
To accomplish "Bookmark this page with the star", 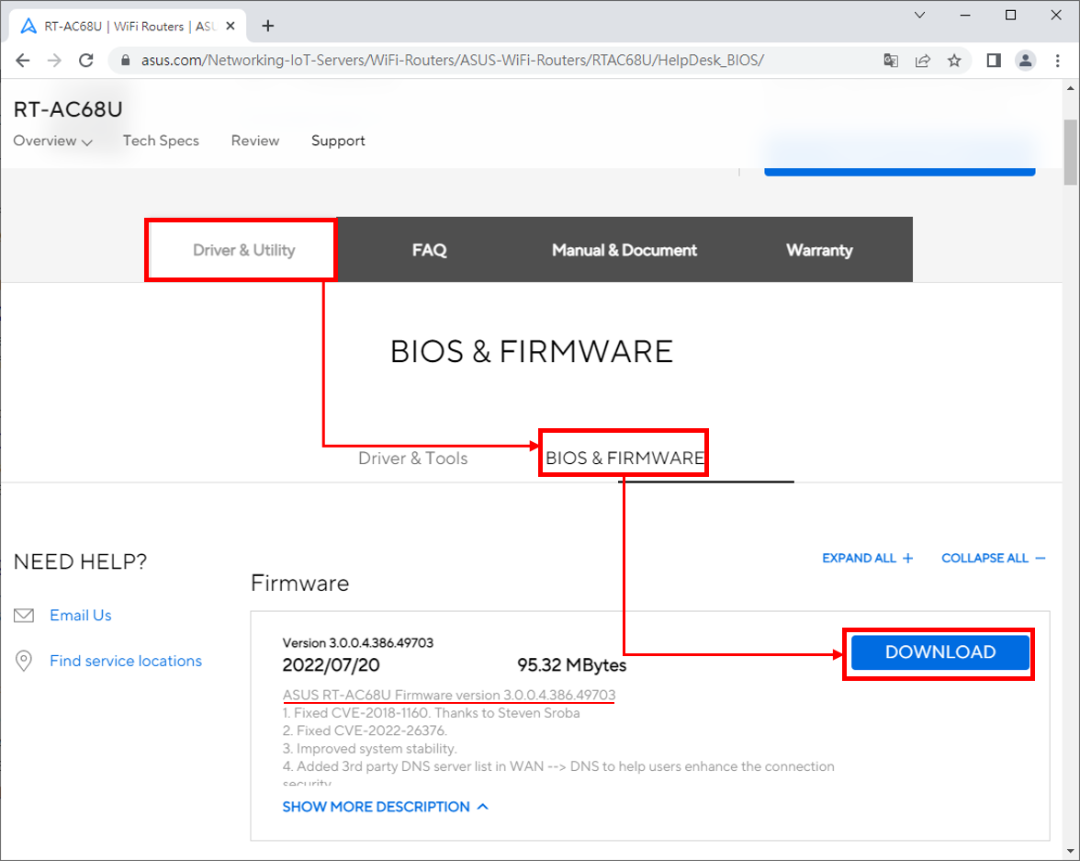I will (954, 61).
